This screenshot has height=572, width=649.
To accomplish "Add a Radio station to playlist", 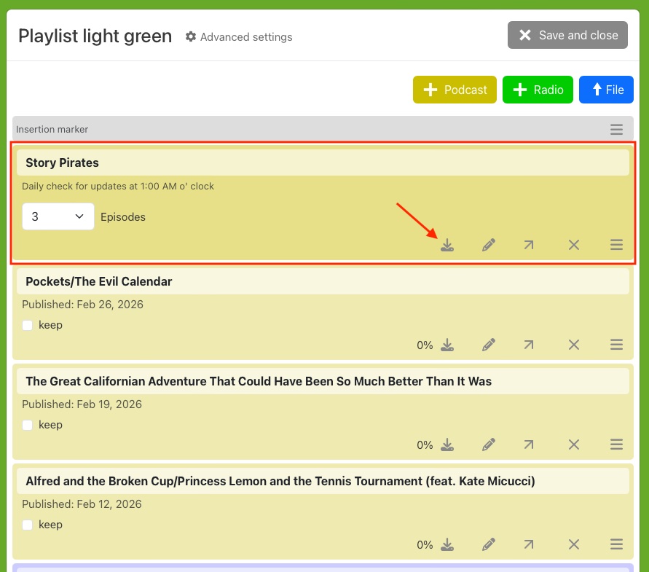I will [x=538, y=90].
